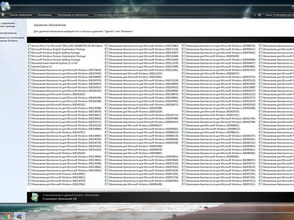Select security update KB3097989
294x220 pixels.
click(x=143, y=118)
